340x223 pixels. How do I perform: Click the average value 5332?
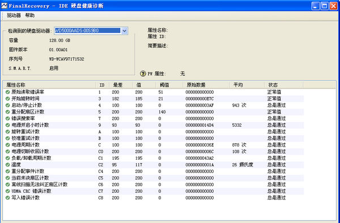click(237, 125)
